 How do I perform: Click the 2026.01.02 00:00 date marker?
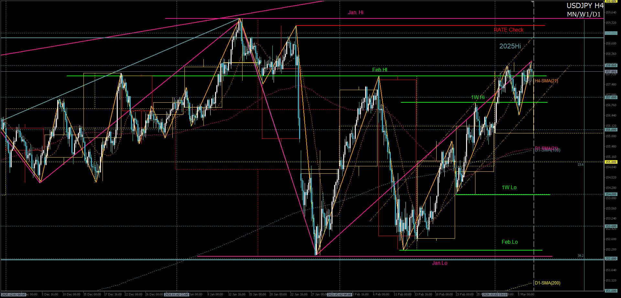pos(176,294)
